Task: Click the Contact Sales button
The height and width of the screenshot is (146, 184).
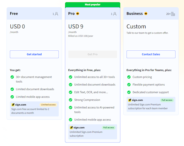Action: [x=151, y=54]
